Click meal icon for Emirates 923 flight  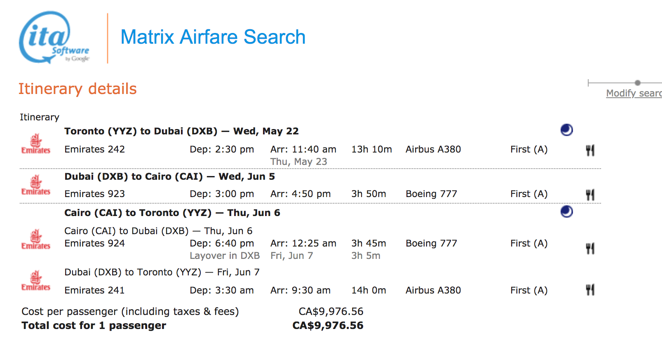[590, 195]
